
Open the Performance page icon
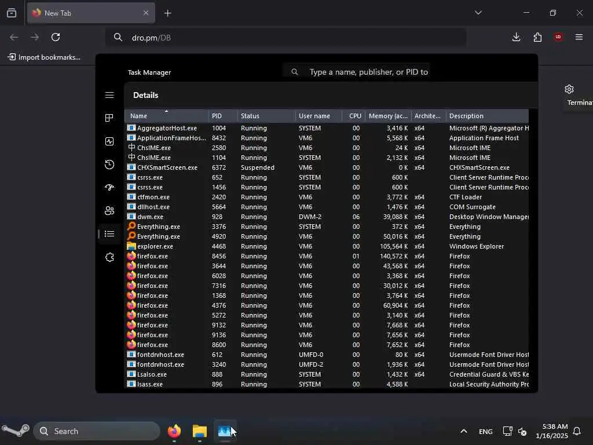109,141
